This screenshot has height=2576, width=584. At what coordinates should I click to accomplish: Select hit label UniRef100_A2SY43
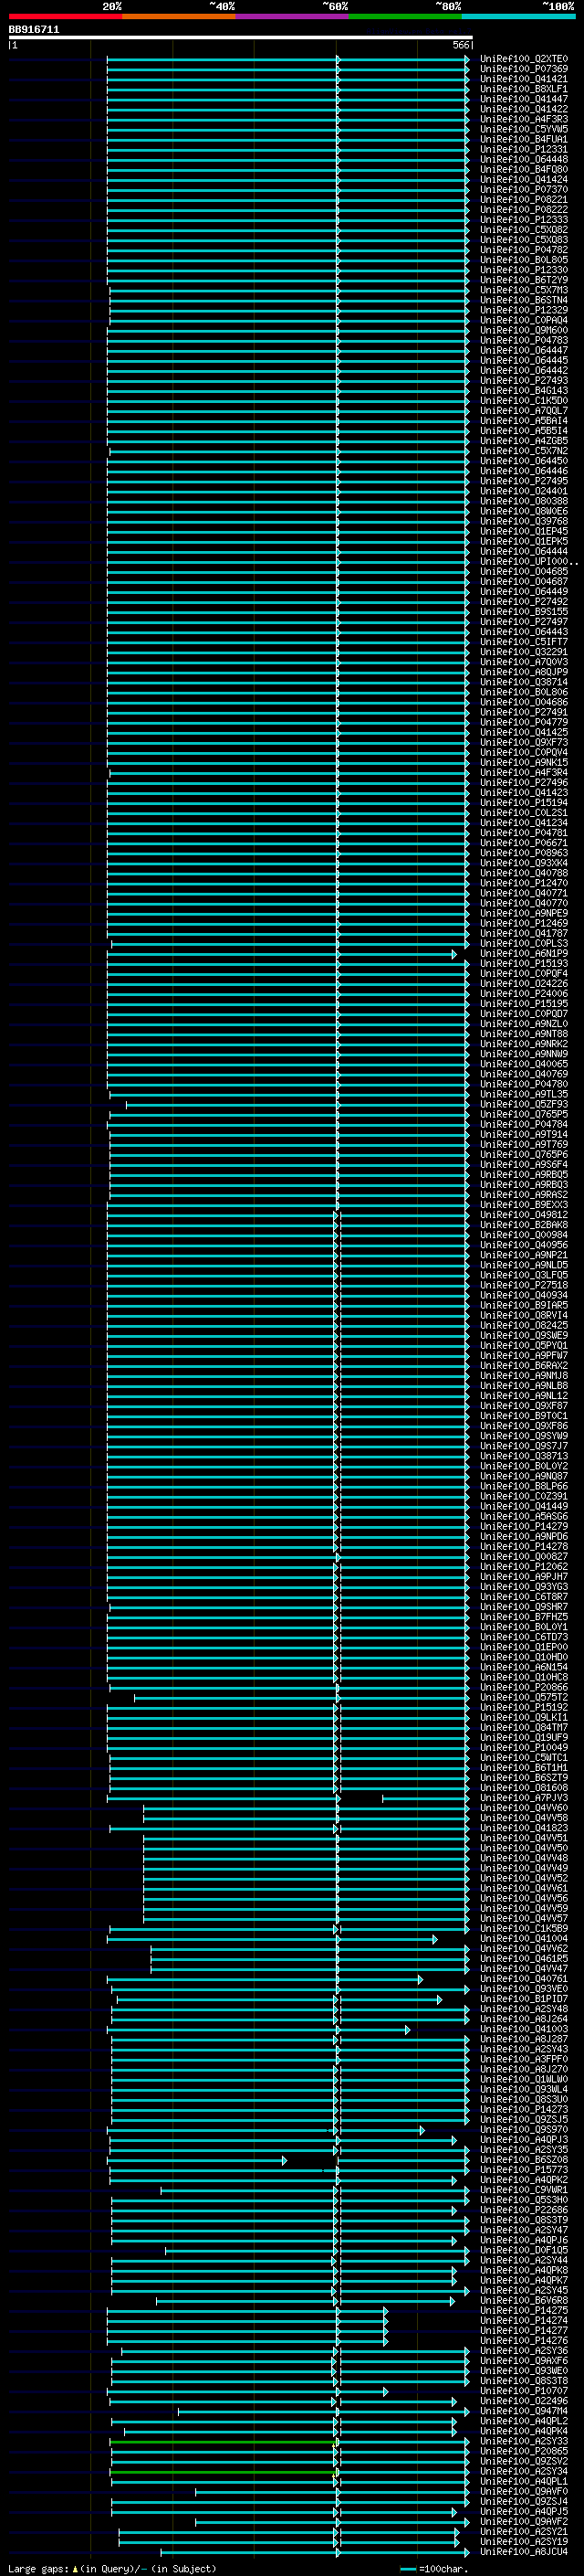click(x=524, y=2049)
